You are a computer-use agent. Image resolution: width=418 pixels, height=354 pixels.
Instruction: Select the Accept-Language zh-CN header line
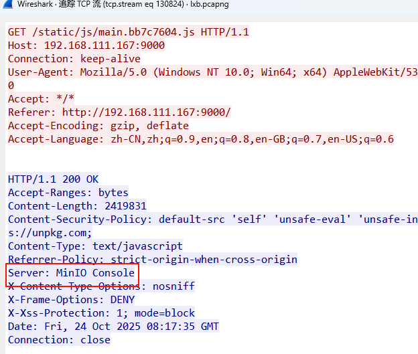(200, 139)
